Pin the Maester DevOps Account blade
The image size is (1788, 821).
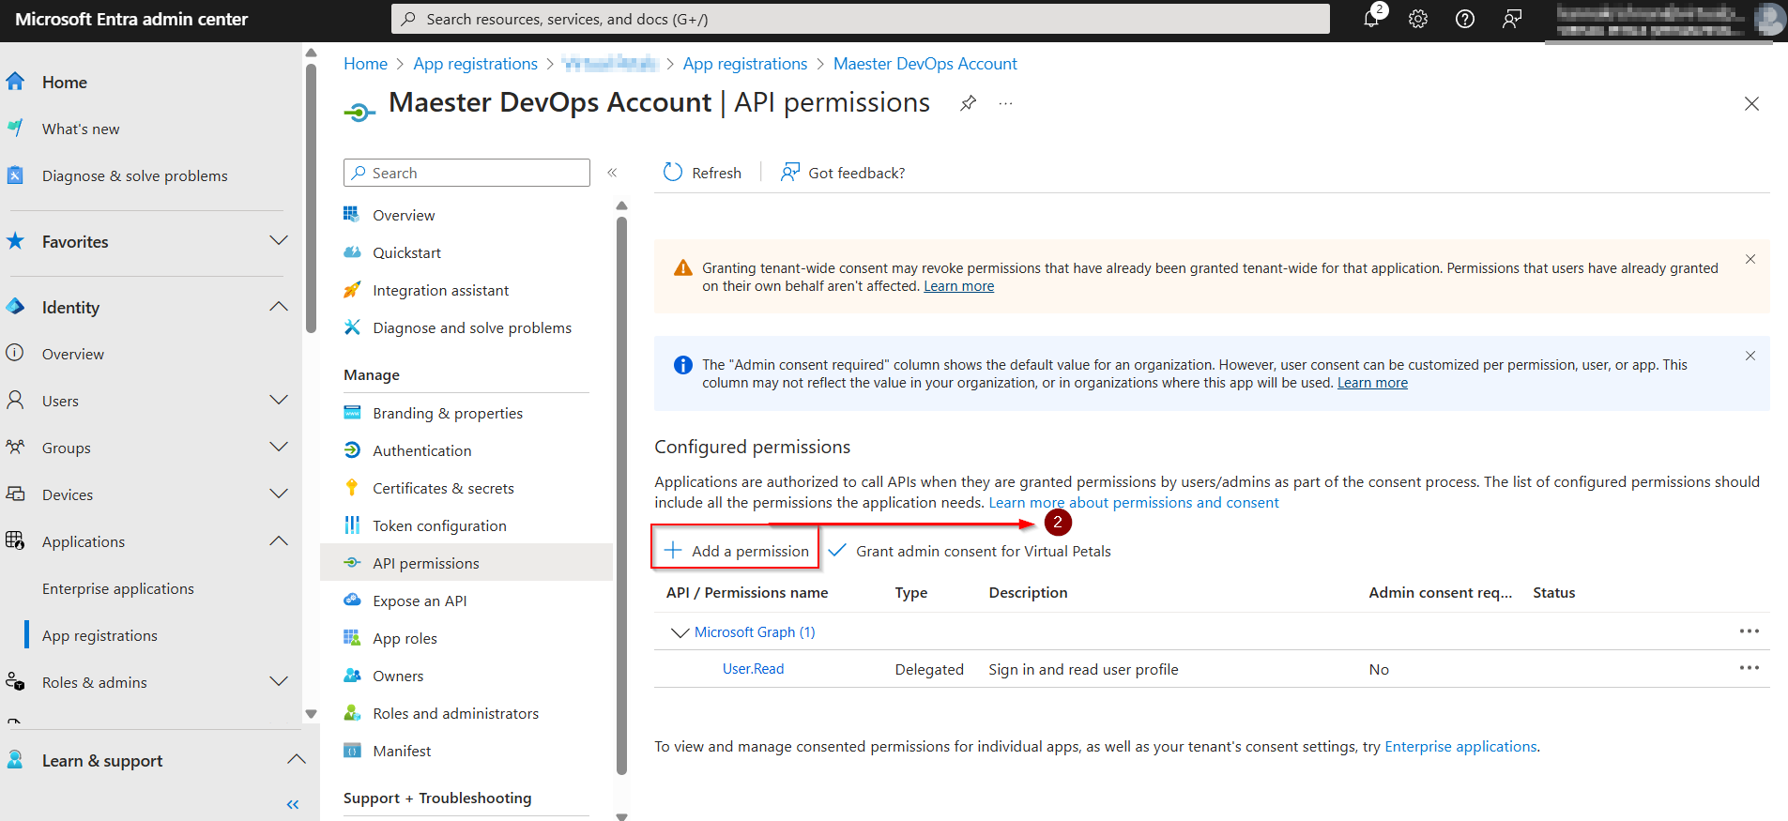(x=969, y=103)
